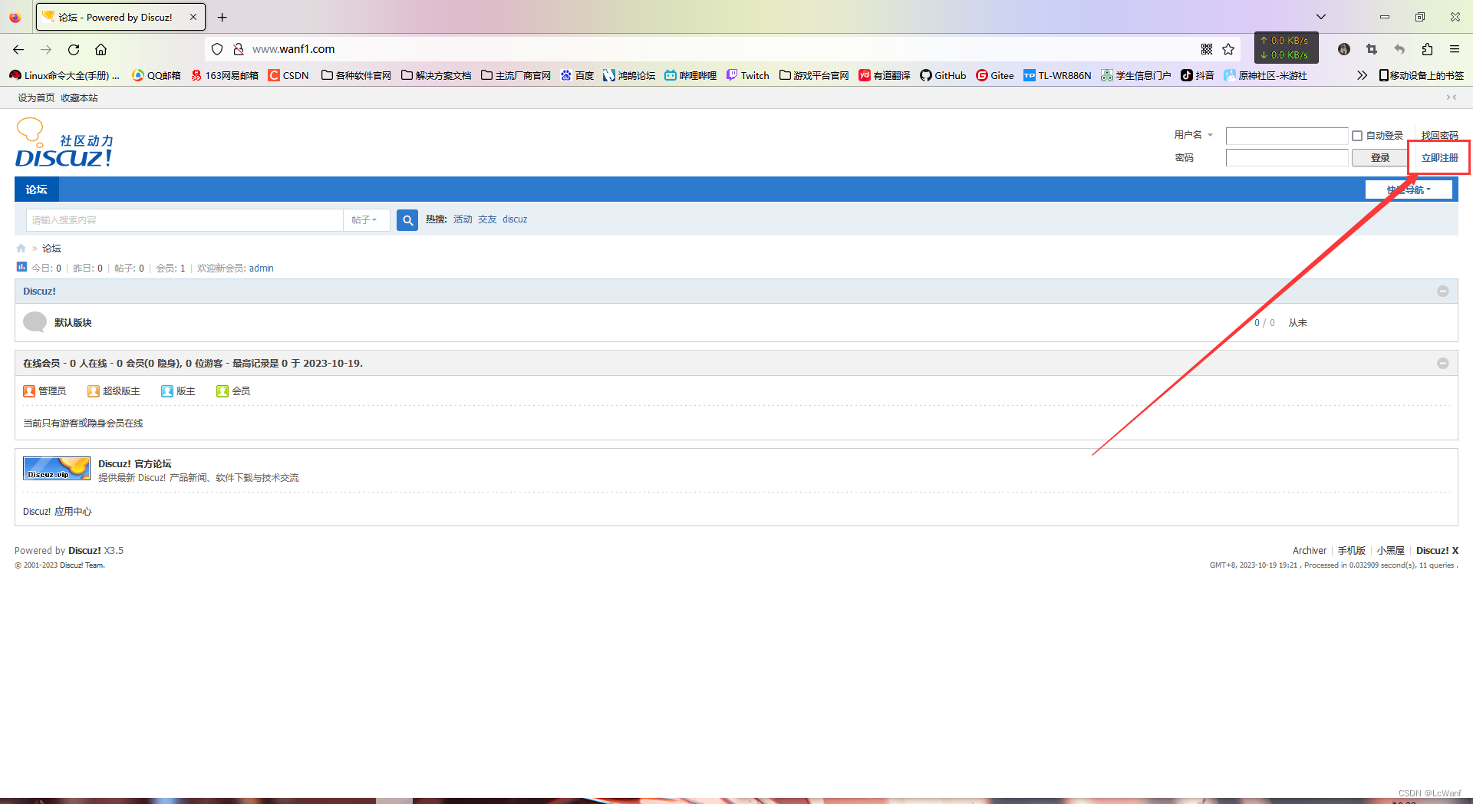Open the 有道翻译 bookmark
Screen dimensions: 1473x804
885,75
